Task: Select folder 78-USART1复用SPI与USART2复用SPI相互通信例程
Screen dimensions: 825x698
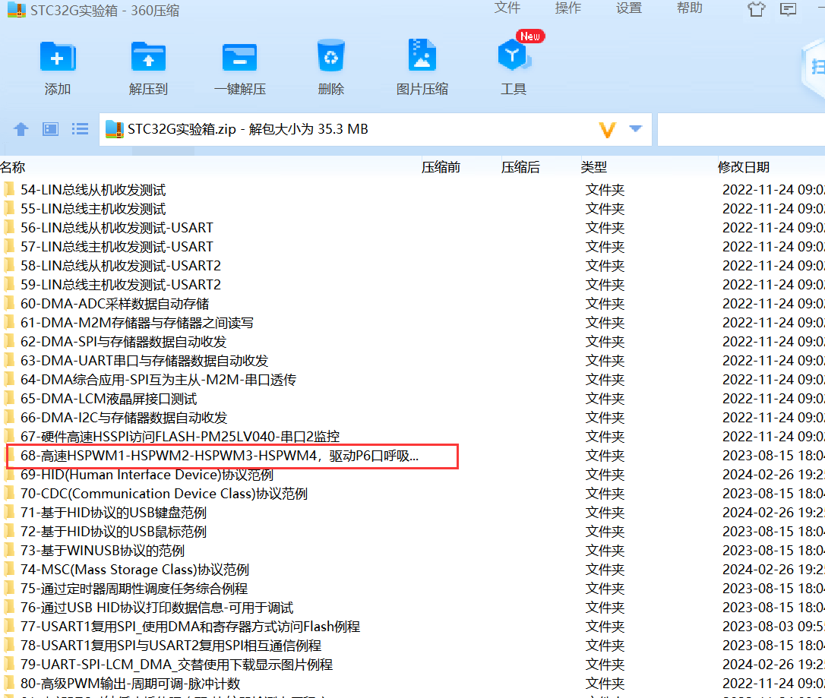Action: pos(170,646)
